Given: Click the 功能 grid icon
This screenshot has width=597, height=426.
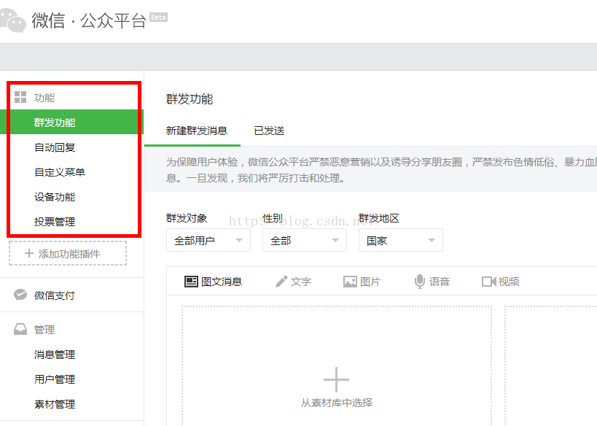Looking at the screenshot, I should (20, 97).
